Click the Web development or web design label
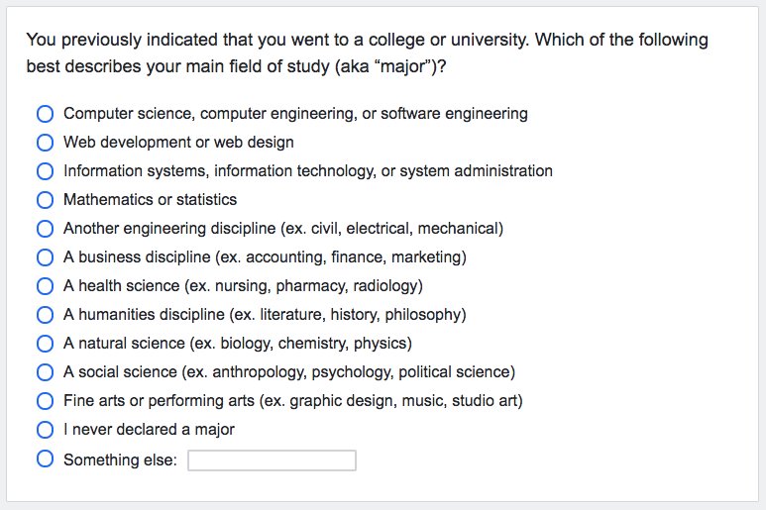The width and height of the screenshot is (766, 510). click(x=178, y=143)
